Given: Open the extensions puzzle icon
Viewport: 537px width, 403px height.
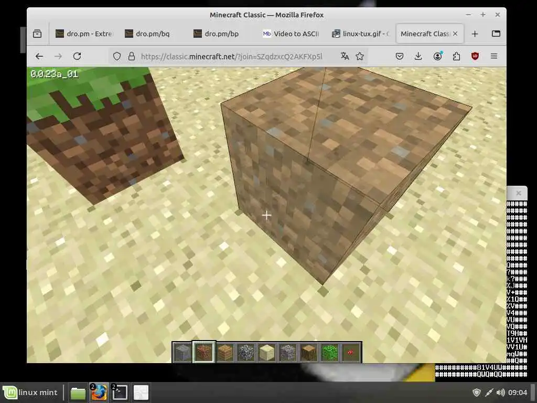Looking at the screenshot, I should point(456,56).
